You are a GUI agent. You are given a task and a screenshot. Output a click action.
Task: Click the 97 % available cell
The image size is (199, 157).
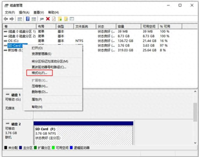(164, 46)
